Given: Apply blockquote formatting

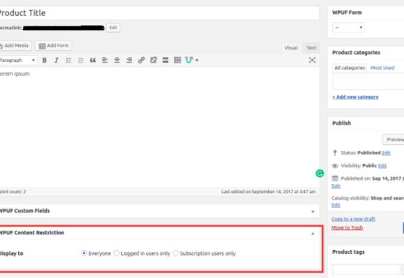Looking at the screenshot, I should pos(93,60).
